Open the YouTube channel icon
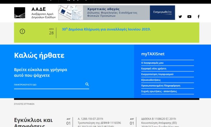211x127 pixels. tap(189, 17)
